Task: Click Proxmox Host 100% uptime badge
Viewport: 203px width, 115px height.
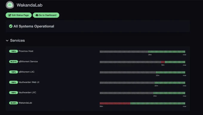Action: point(13,51)
